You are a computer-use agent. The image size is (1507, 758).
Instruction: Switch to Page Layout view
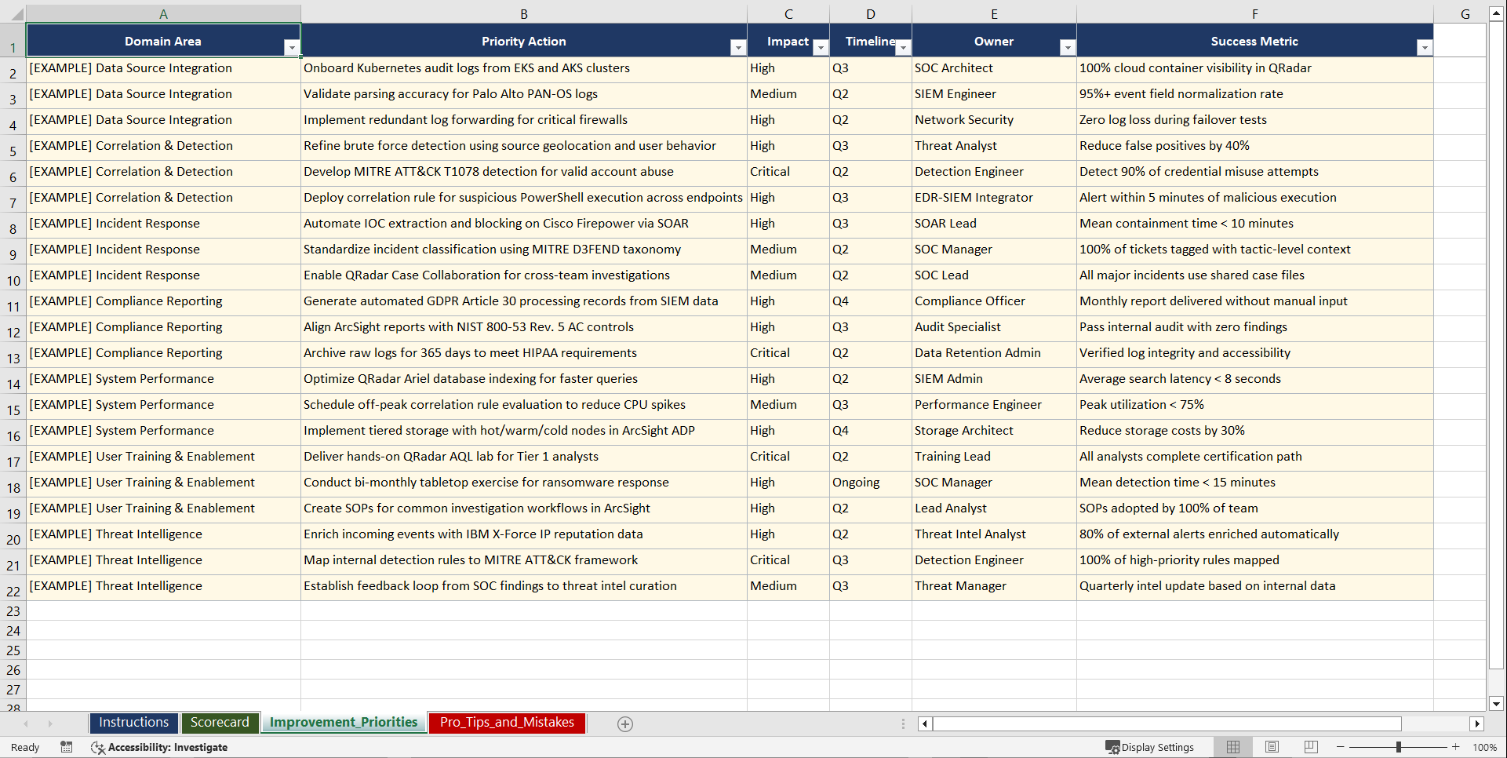(x=1272, y=747)
